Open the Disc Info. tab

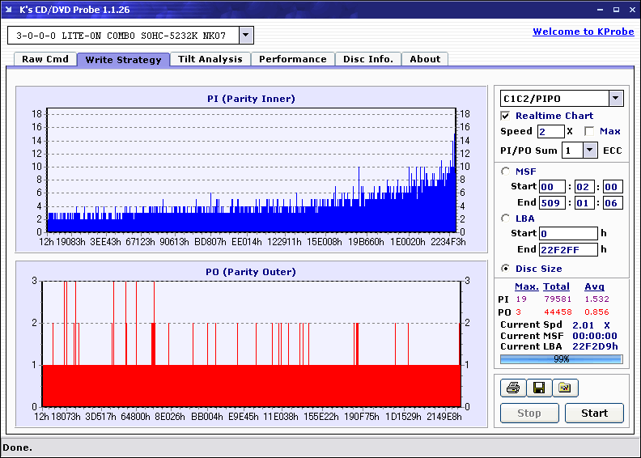pos(367,59)
